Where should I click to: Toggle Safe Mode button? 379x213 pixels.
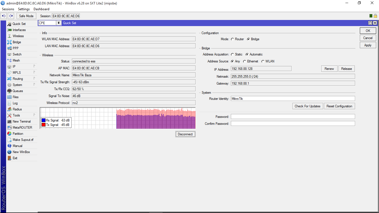coord(26,16)
